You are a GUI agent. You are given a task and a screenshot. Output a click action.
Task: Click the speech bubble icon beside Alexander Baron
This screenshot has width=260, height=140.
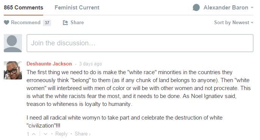coord(196,8)
